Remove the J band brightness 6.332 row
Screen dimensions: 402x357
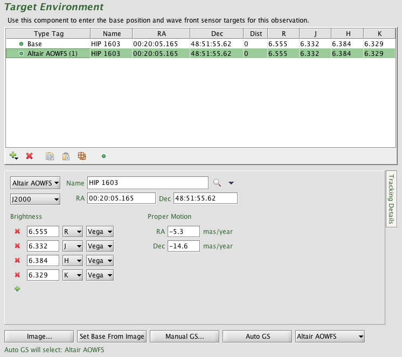coord(17,246)
